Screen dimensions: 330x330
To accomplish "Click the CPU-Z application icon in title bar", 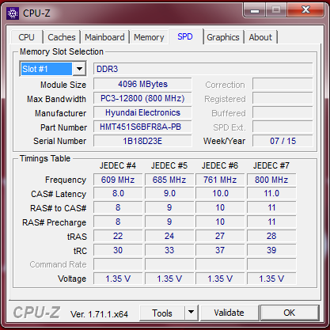I will point(13,13).
